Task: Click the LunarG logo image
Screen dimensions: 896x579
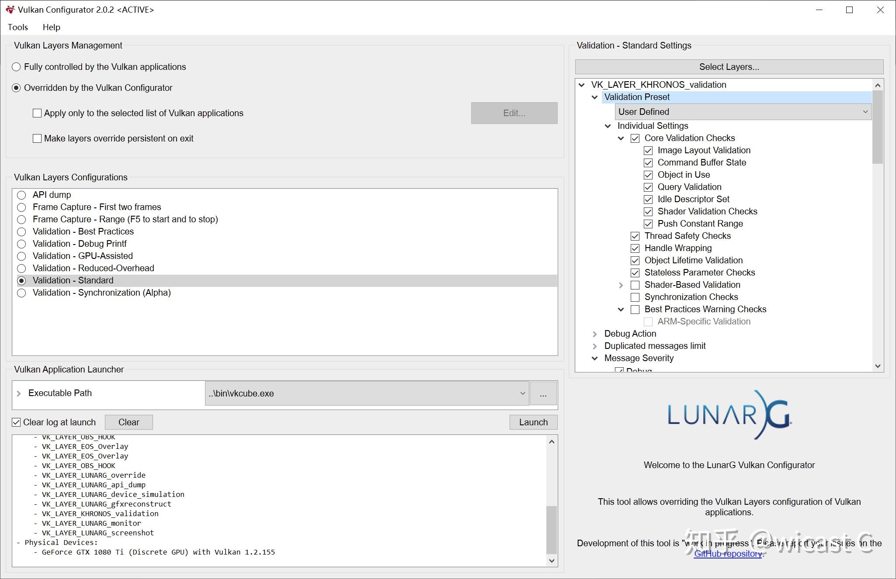Action: pos(729,415)
